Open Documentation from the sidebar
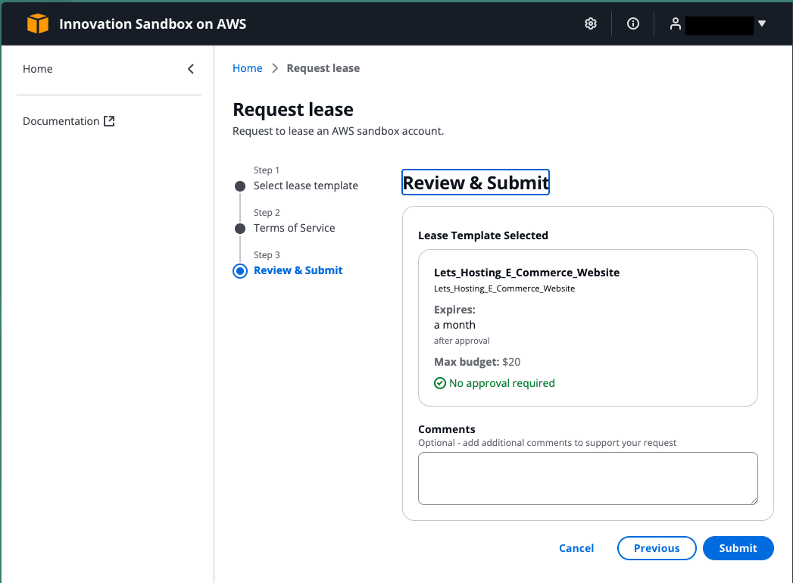Image resolution: width=793 pixels, height=583 pixels. click(x=61, y=121)
